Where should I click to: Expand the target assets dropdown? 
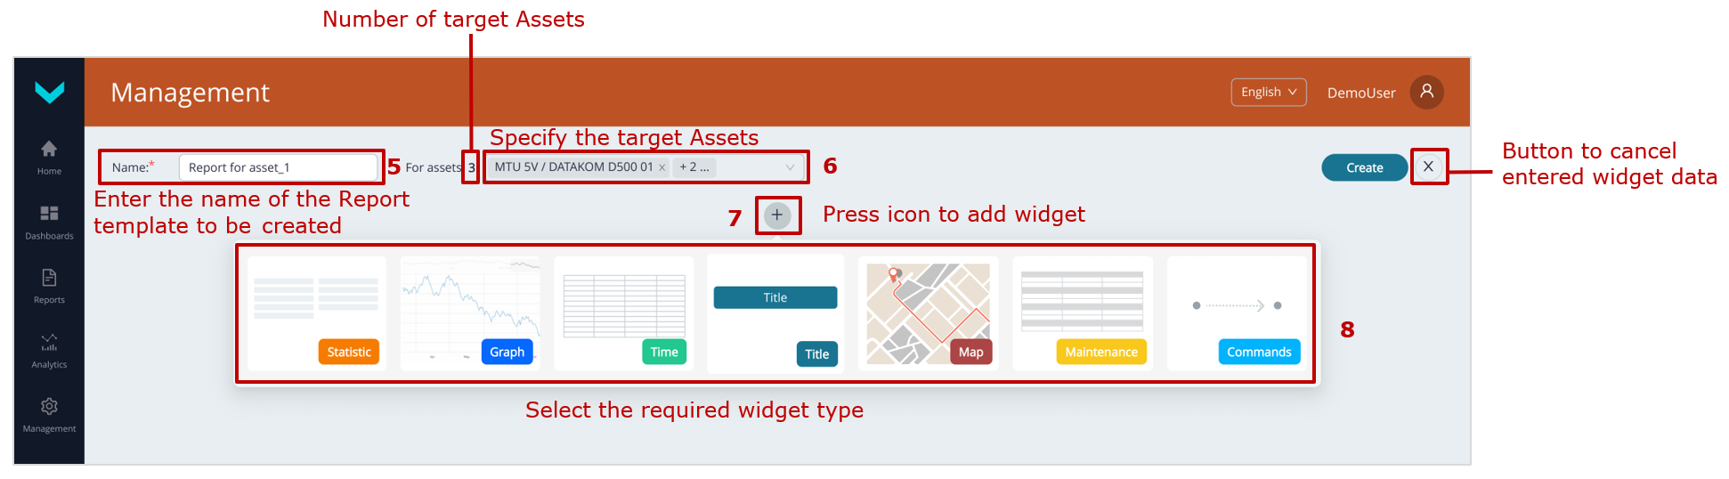tap(790, 167)
